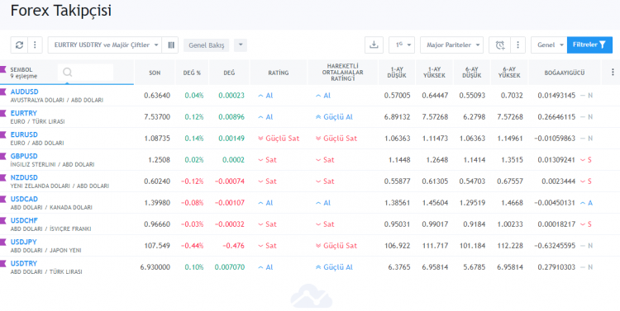Image resolution: width=620 pixels, height=311 pixels.
Task: Open the Major Pariteler dropdown
Action: tap(451, 45)
